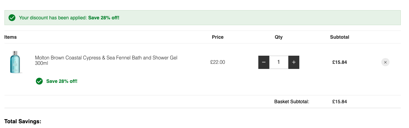Click the Qty column header
409x128 pixels.
click(x=278, y=37)
